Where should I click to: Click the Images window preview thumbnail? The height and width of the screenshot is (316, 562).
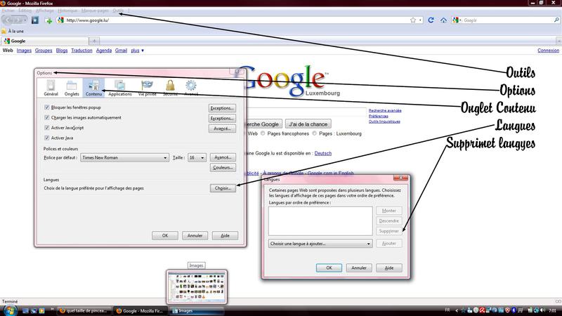click(x=197, y=287)
